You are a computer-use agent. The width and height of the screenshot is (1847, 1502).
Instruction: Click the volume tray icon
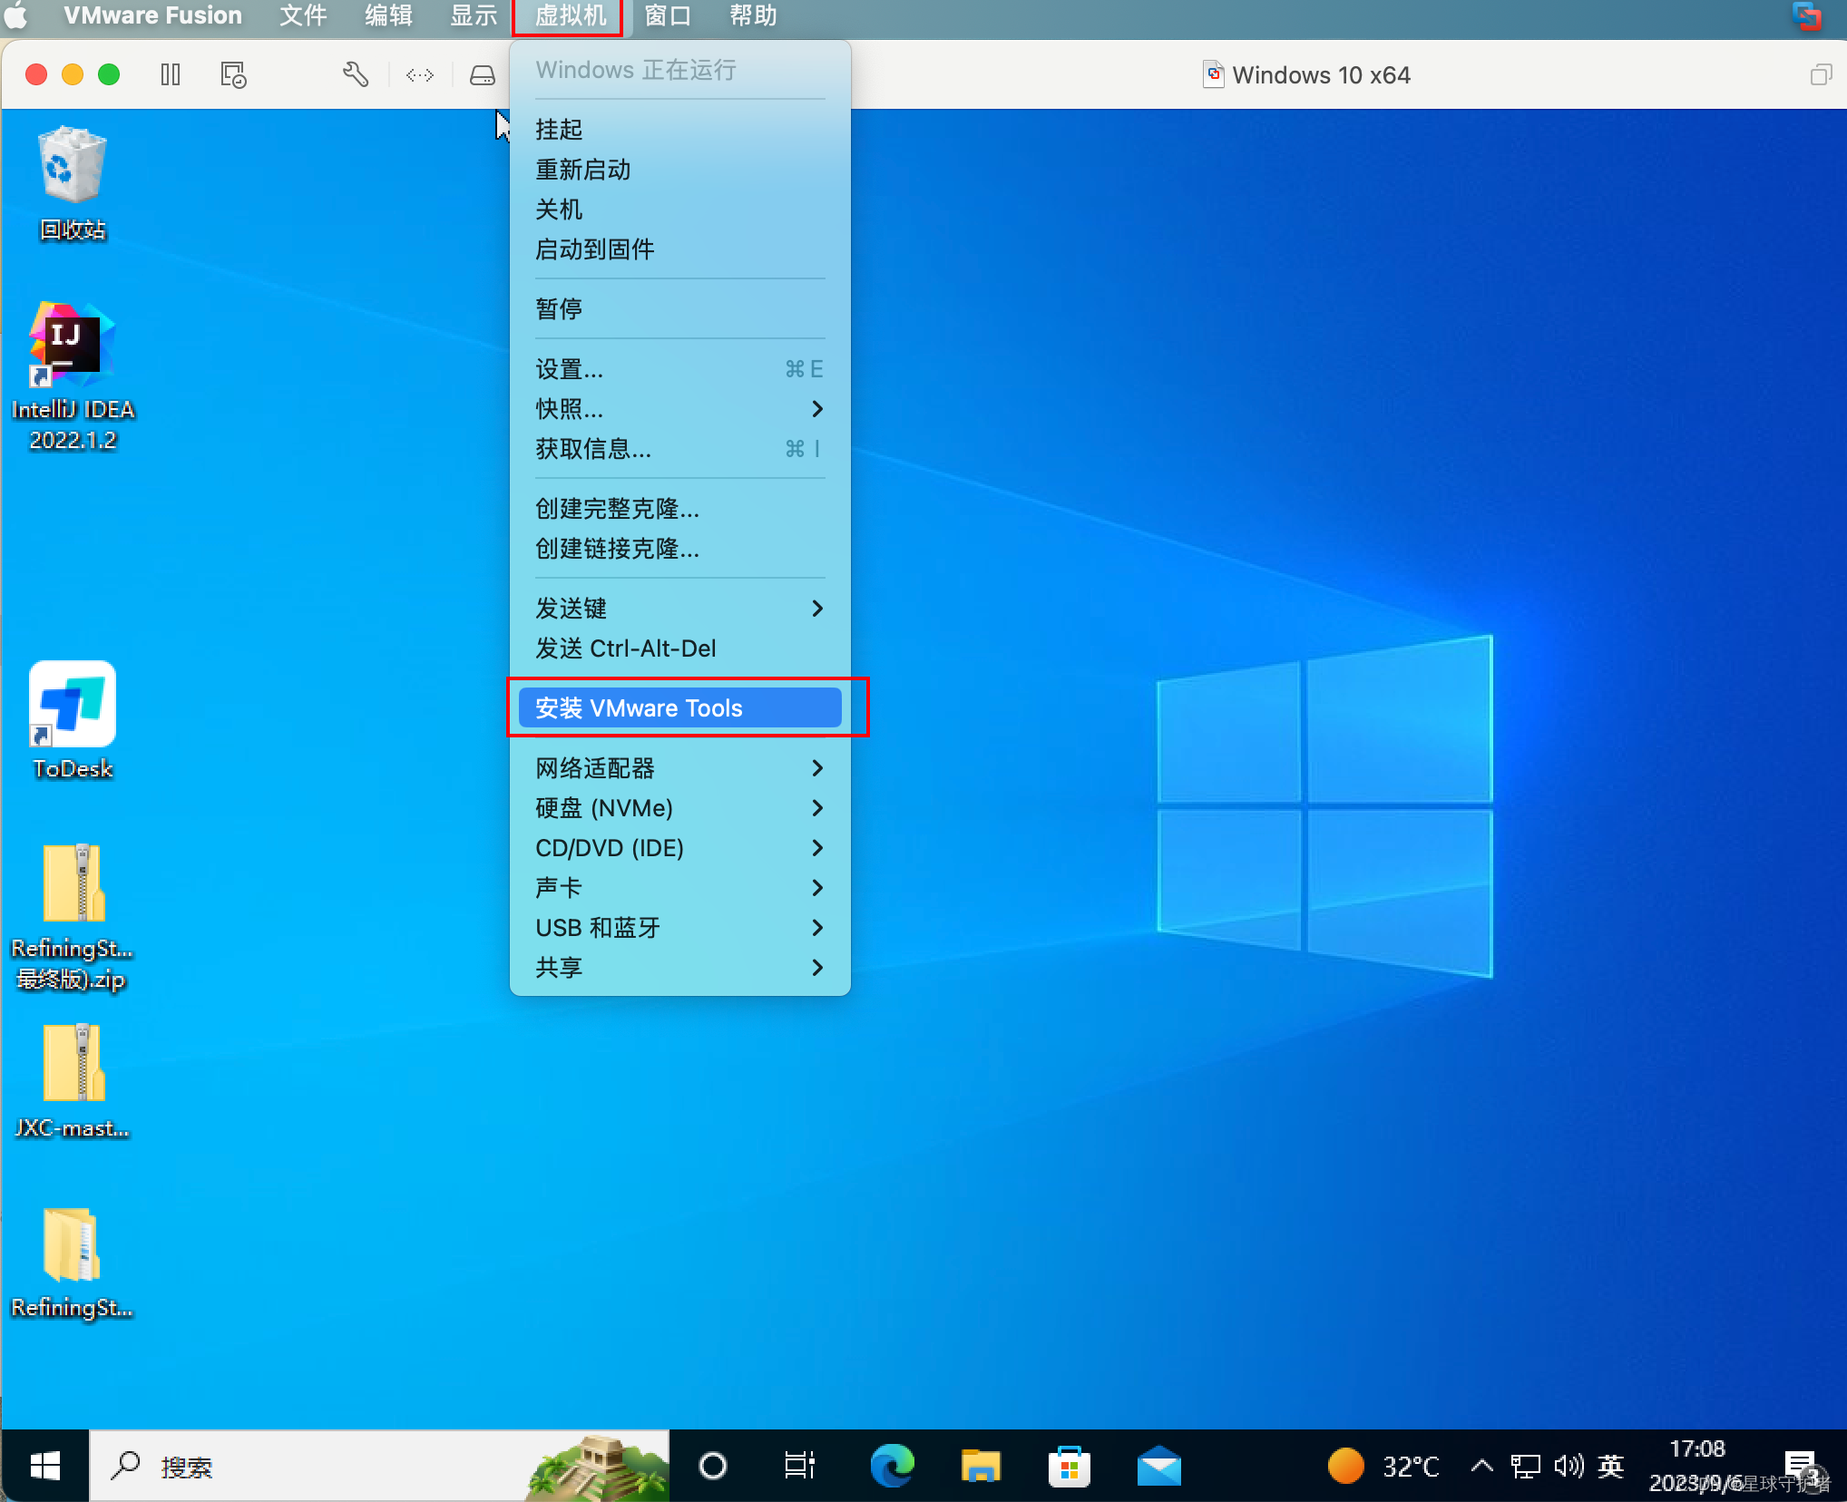(x=1568, y=1466)
